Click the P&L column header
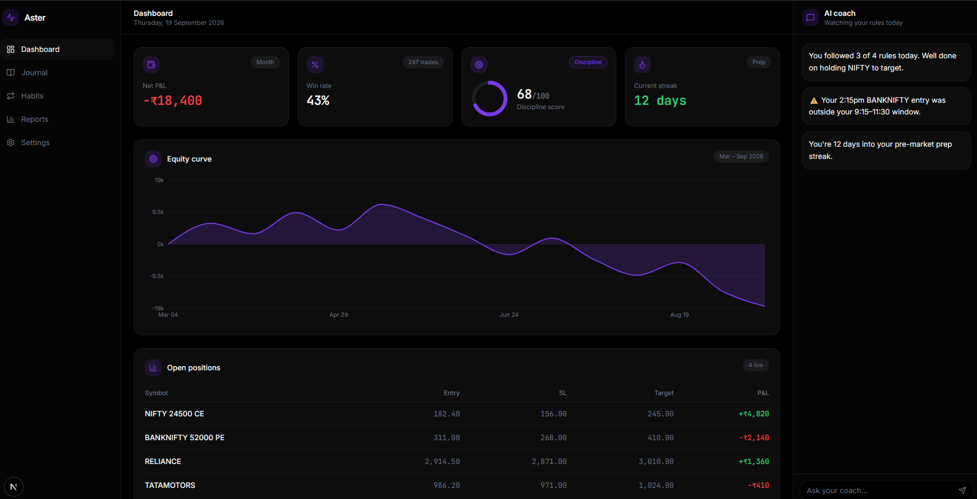Viewport: 977px width, 499px height. [763, 393]
